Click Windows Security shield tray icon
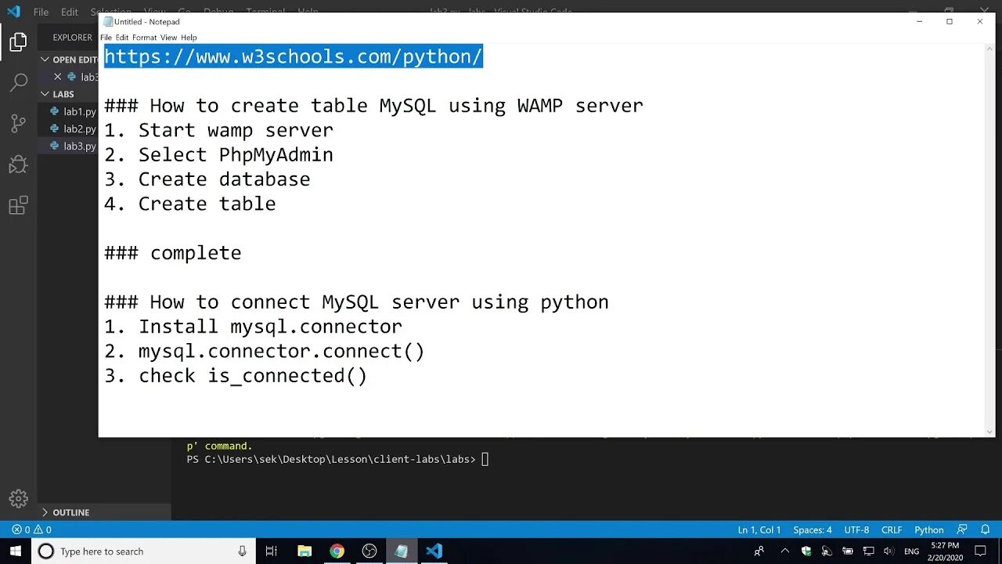Viewport: 1002px width, 564px height. click(806, 551)
